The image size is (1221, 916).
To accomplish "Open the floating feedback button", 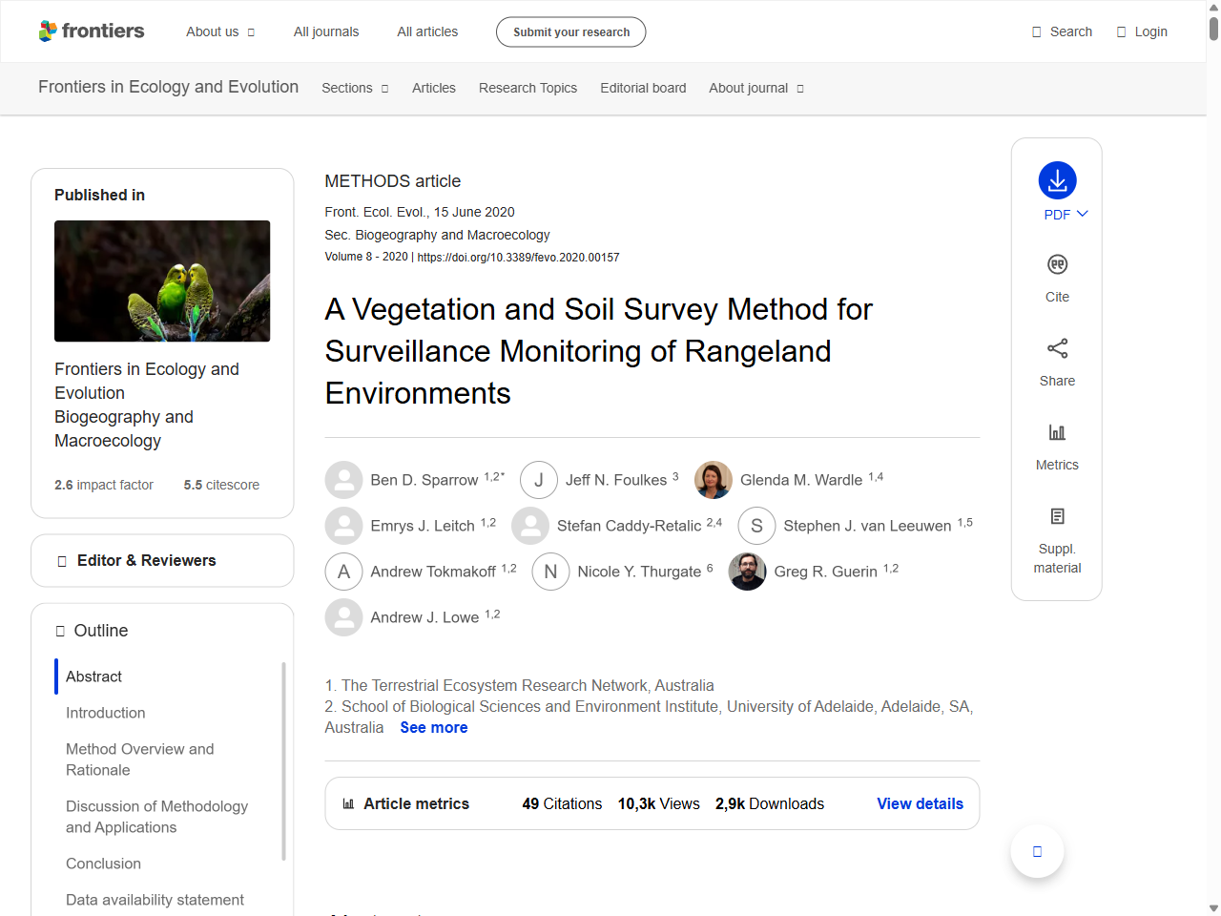I will click(x=1037, y=851).
